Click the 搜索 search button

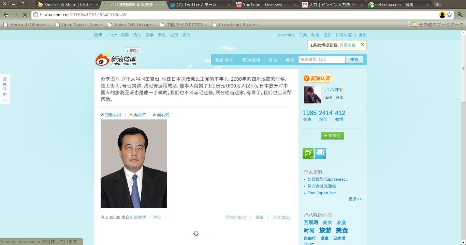pyautogui.click(x=354, y=60)
